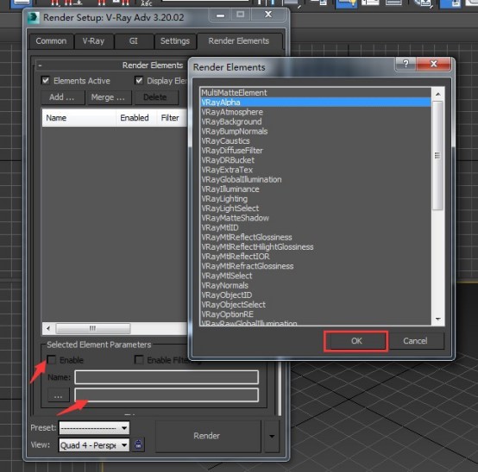Select VRayMtlReflectIOR in the list

coord(316,257)
